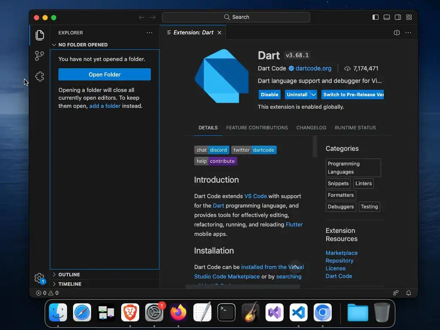Screen dimensions: 440x330
Task: Click the Search command center field
Action: pos(236,17)
